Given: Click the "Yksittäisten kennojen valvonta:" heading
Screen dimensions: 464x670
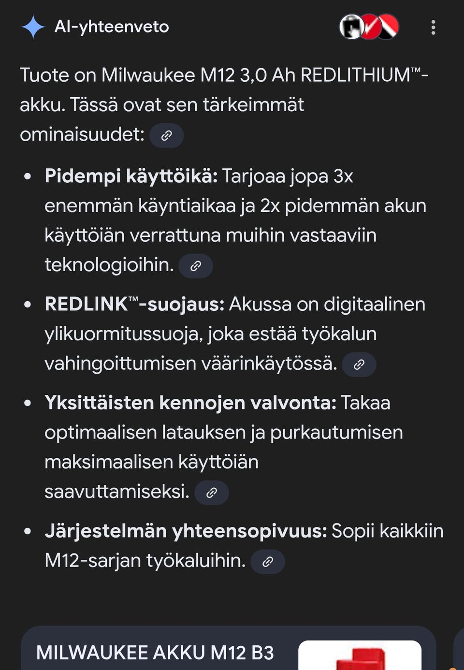Looking at the screenshot, I should pos(191,402).
